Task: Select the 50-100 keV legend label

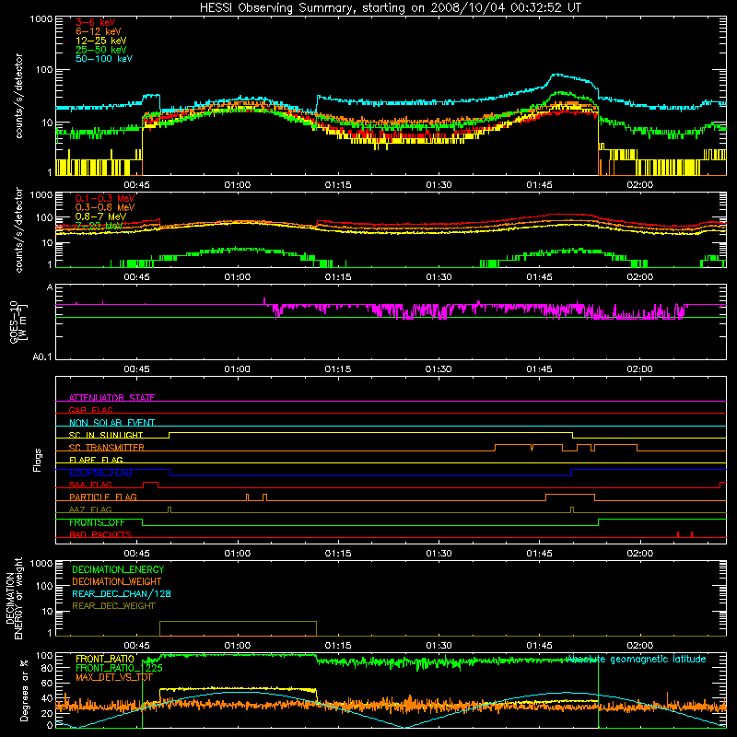Action: click(104, 59)
